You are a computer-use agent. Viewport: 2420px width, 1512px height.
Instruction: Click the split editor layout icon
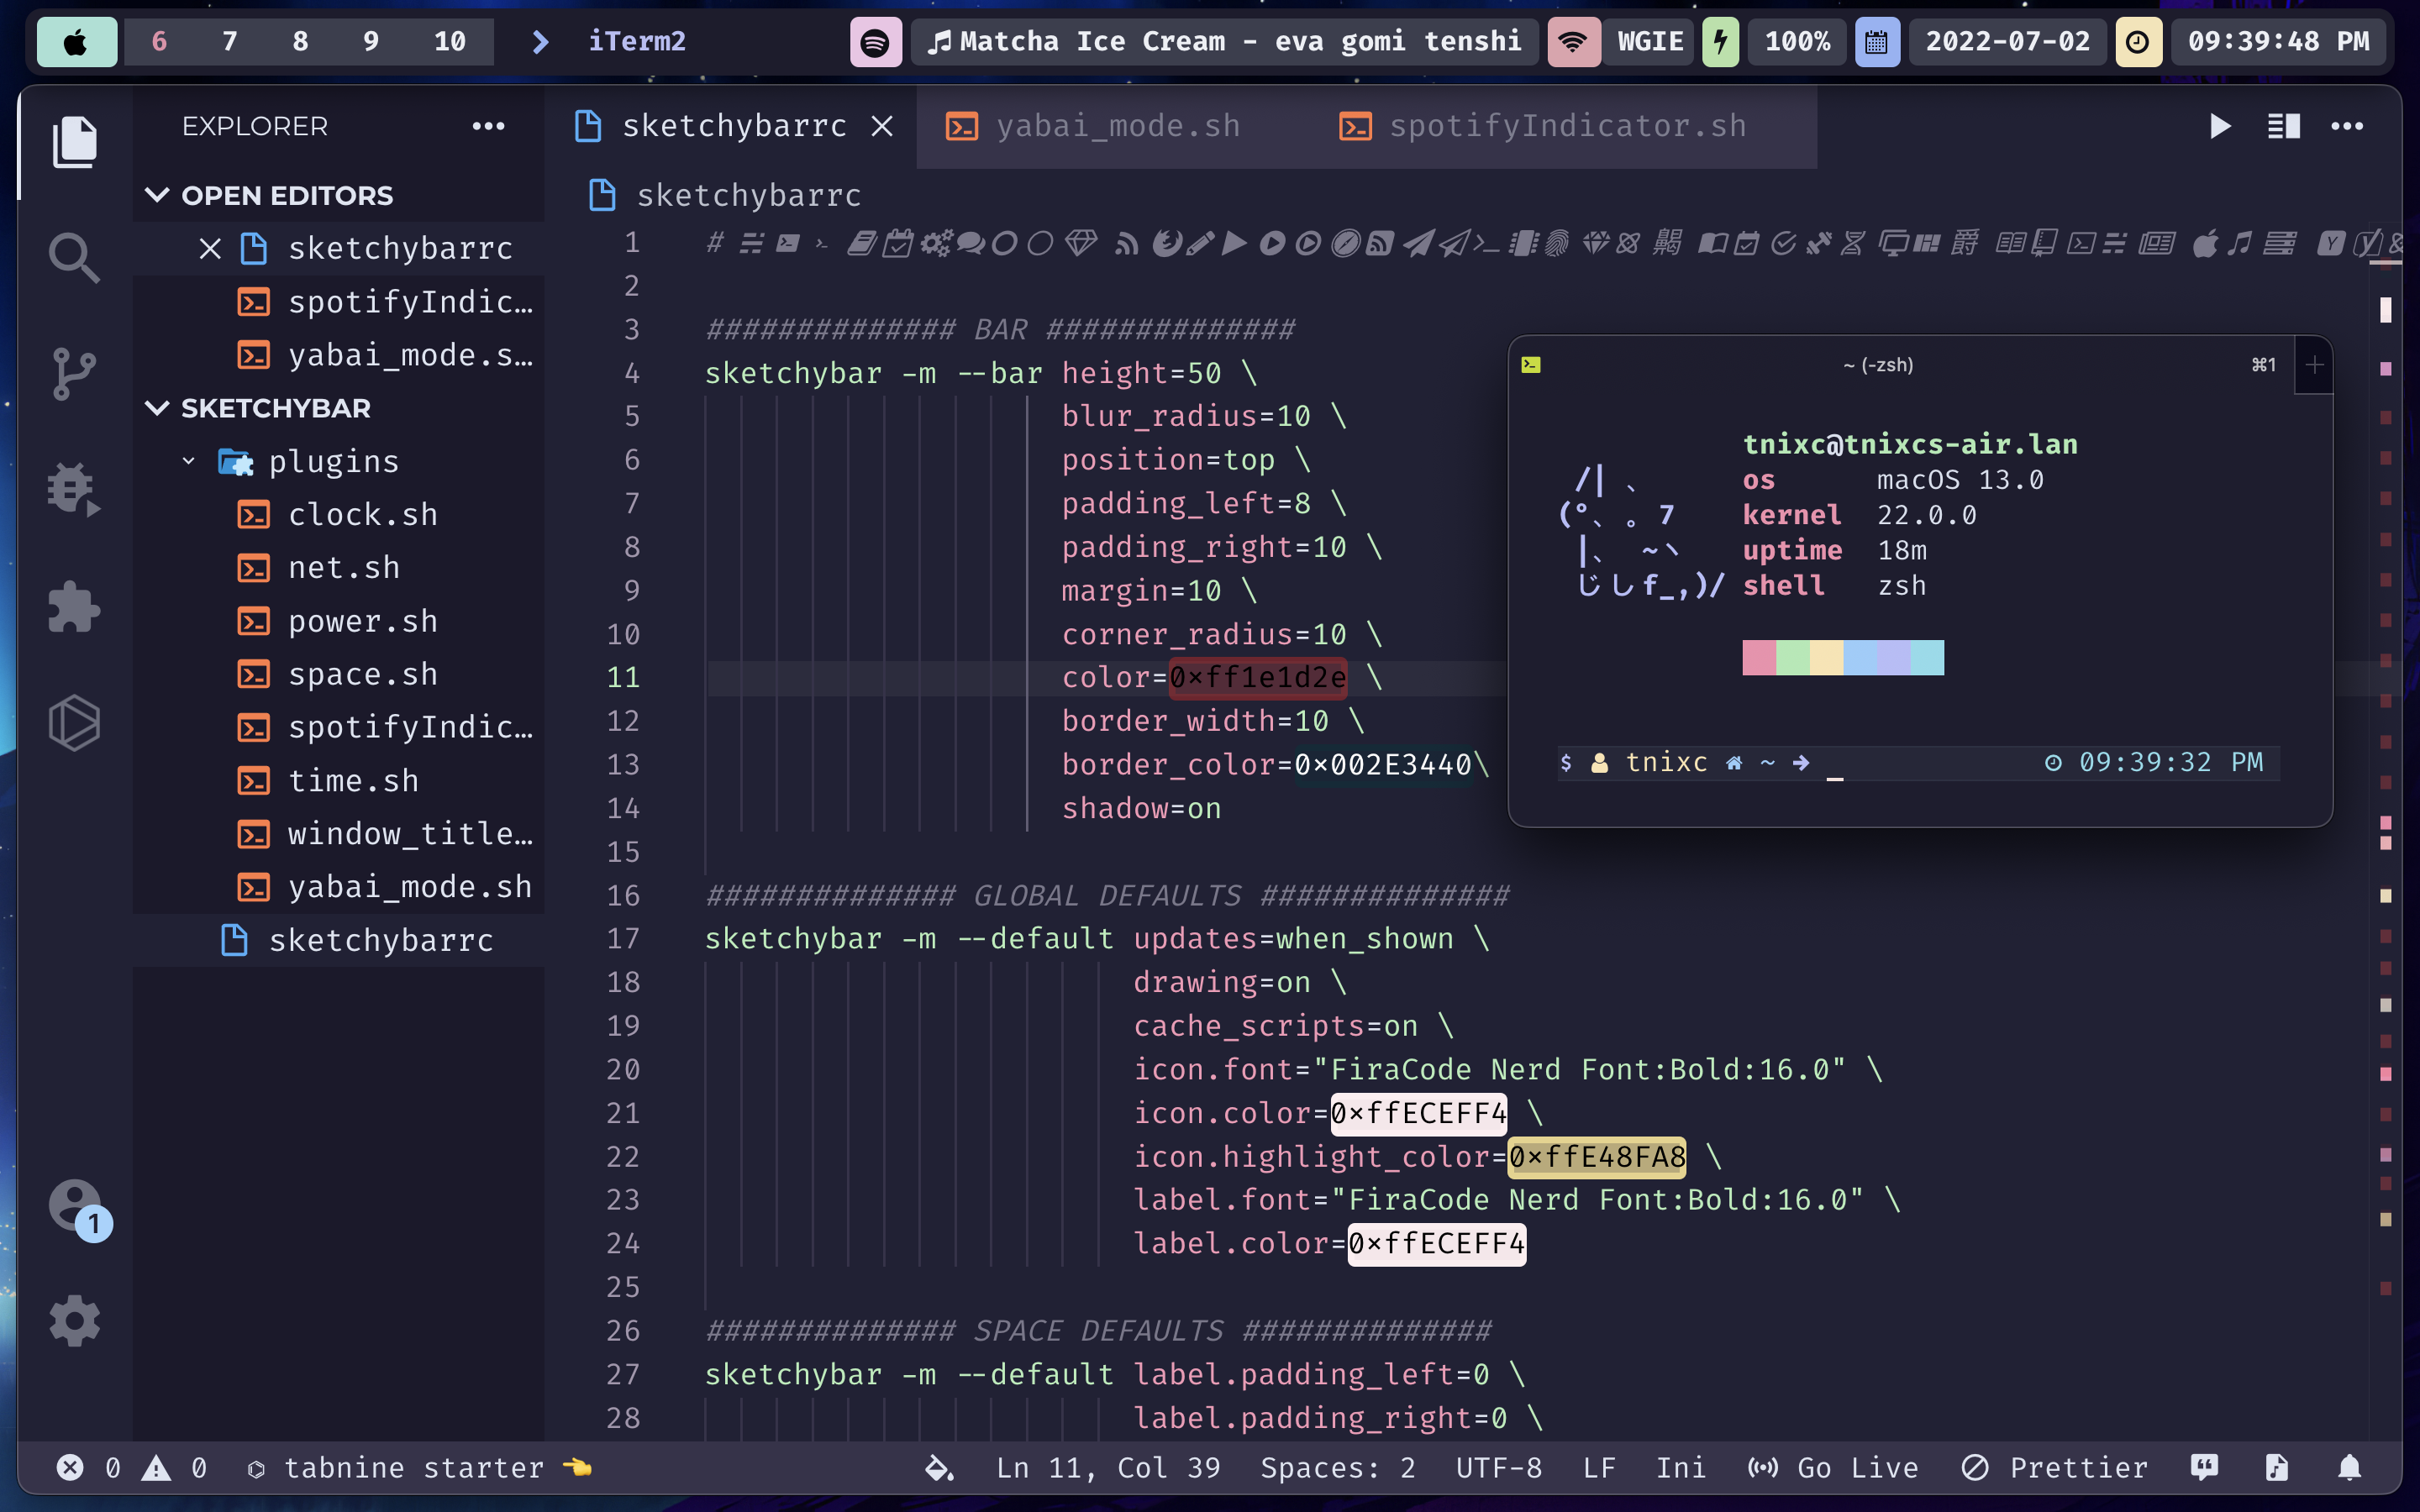pyautogui.click(x=2283, y=126)
